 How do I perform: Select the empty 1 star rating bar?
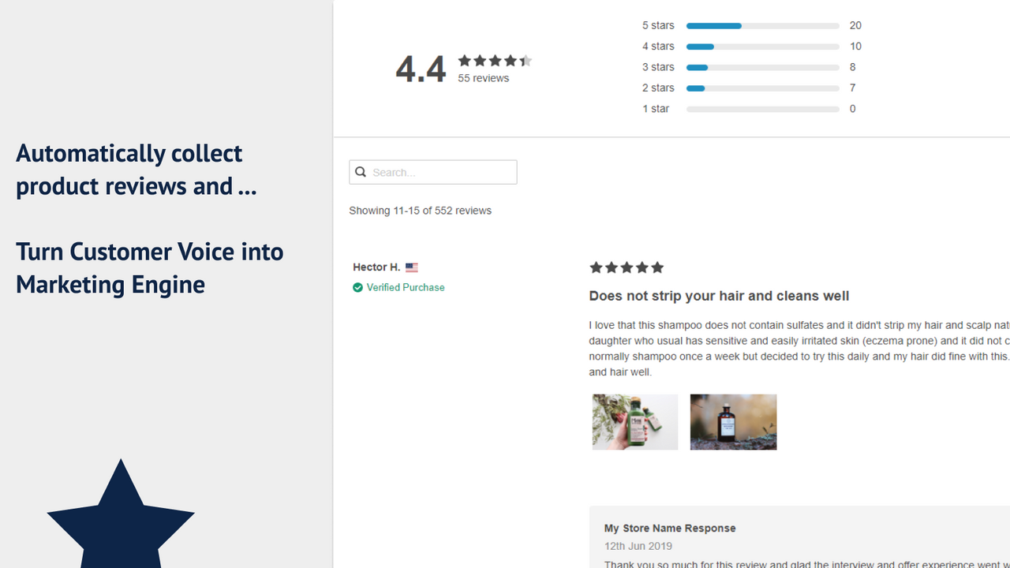(x=763, y=109)
